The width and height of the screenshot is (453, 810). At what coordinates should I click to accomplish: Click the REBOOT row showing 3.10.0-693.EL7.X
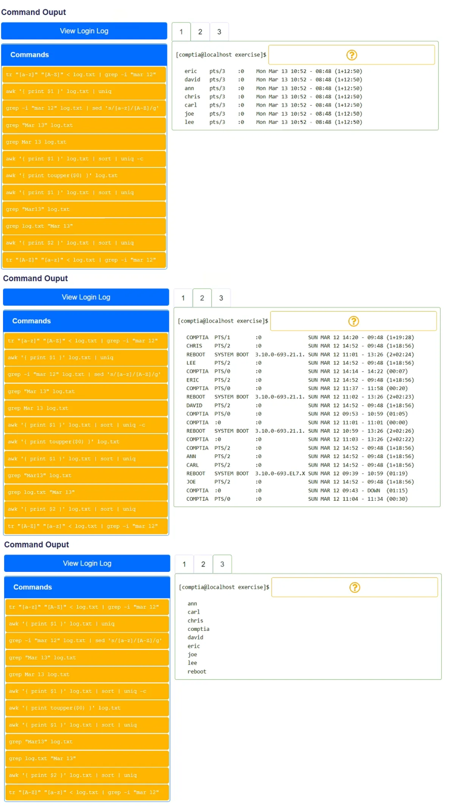point(297,474)
